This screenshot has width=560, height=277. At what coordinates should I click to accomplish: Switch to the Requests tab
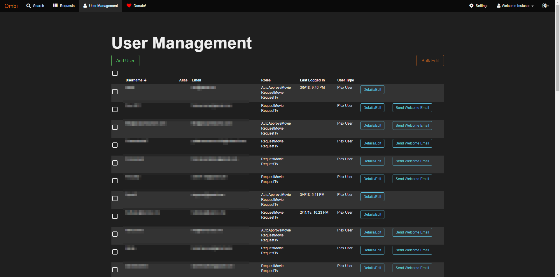(x=64, y=6)
